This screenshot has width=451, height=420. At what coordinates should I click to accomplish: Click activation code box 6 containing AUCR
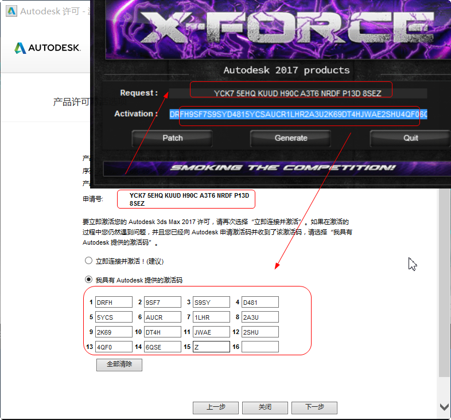coord(162,317)
